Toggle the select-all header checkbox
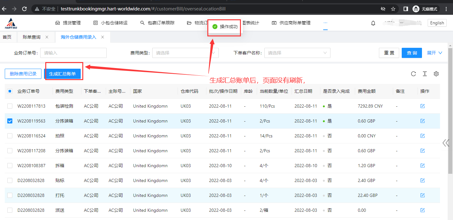The width and height of the screenshot is (453, 220). click(x=10, y=91)
